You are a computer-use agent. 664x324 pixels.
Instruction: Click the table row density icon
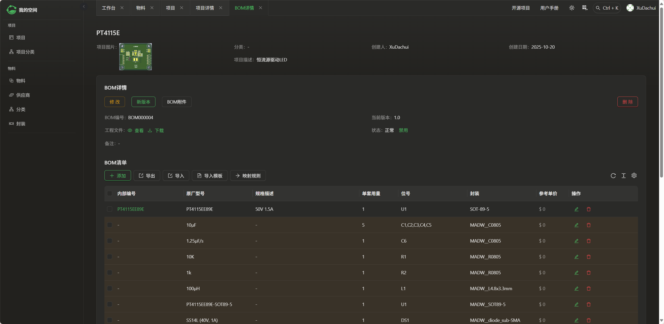(623, 176)
